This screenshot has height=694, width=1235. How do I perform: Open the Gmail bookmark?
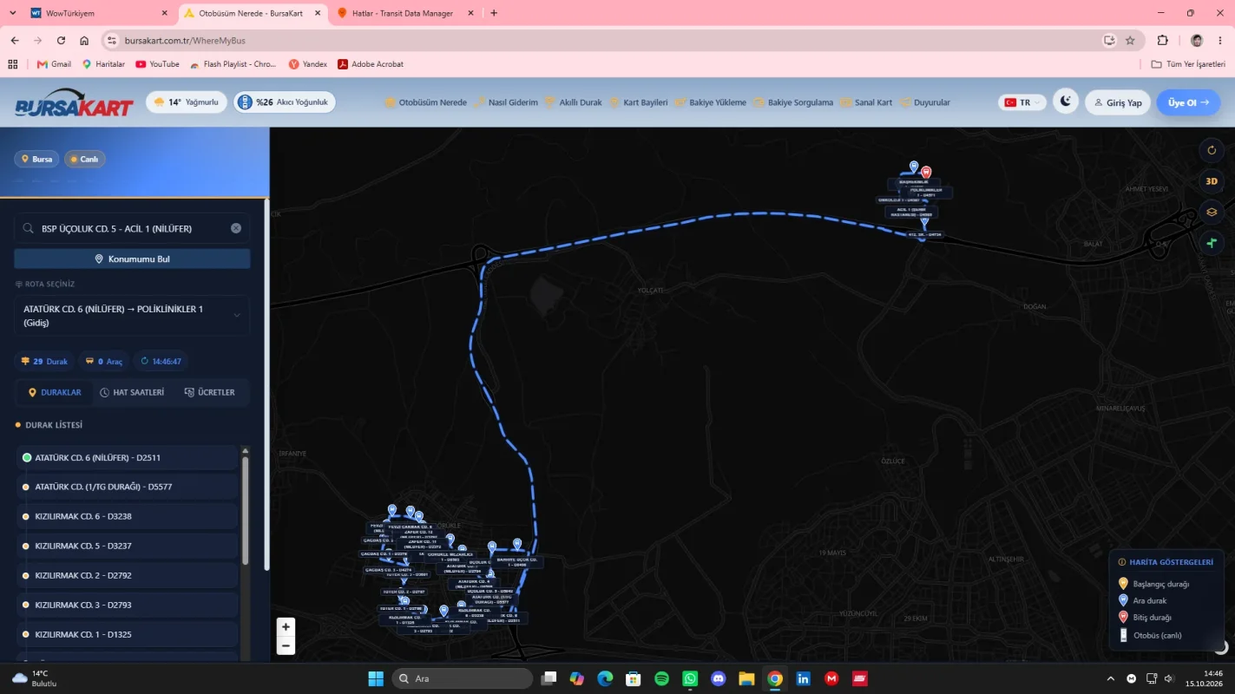tap(54, 64)
